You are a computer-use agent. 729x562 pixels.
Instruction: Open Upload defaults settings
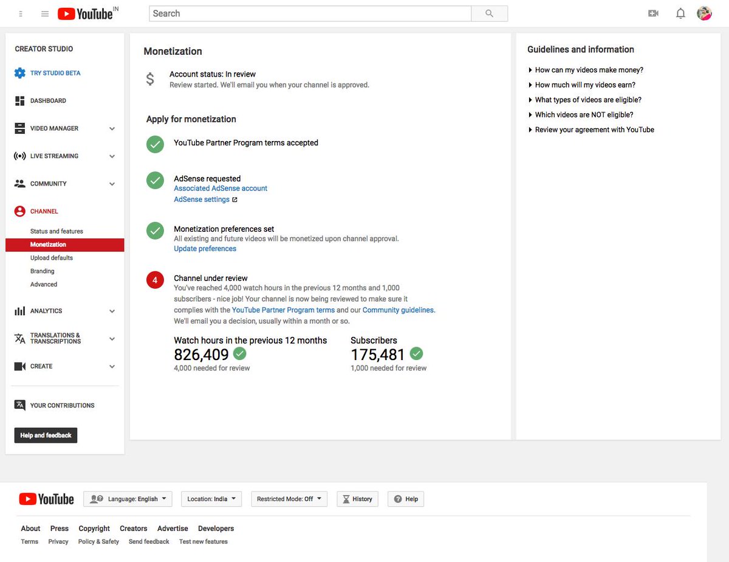pos(52,258)
